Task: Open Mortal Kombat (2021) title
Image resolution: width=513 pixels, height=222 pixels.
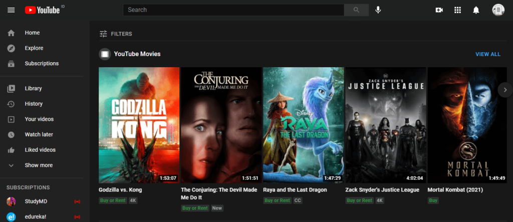Action: point(456,190)
